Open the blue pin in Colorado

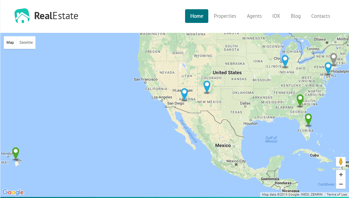point(207,87)
